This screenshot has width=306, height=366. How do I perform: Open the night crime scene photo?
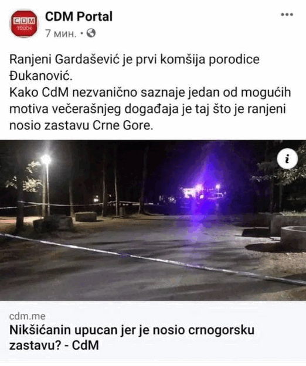pyautogui.click(x=153, y=220)
